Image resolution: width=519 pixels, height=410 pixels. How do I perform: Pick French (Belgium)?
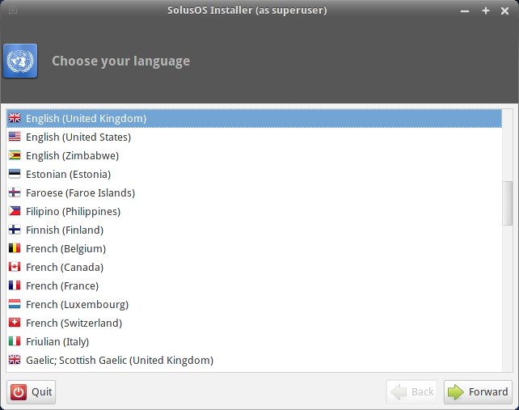point(254,248)
